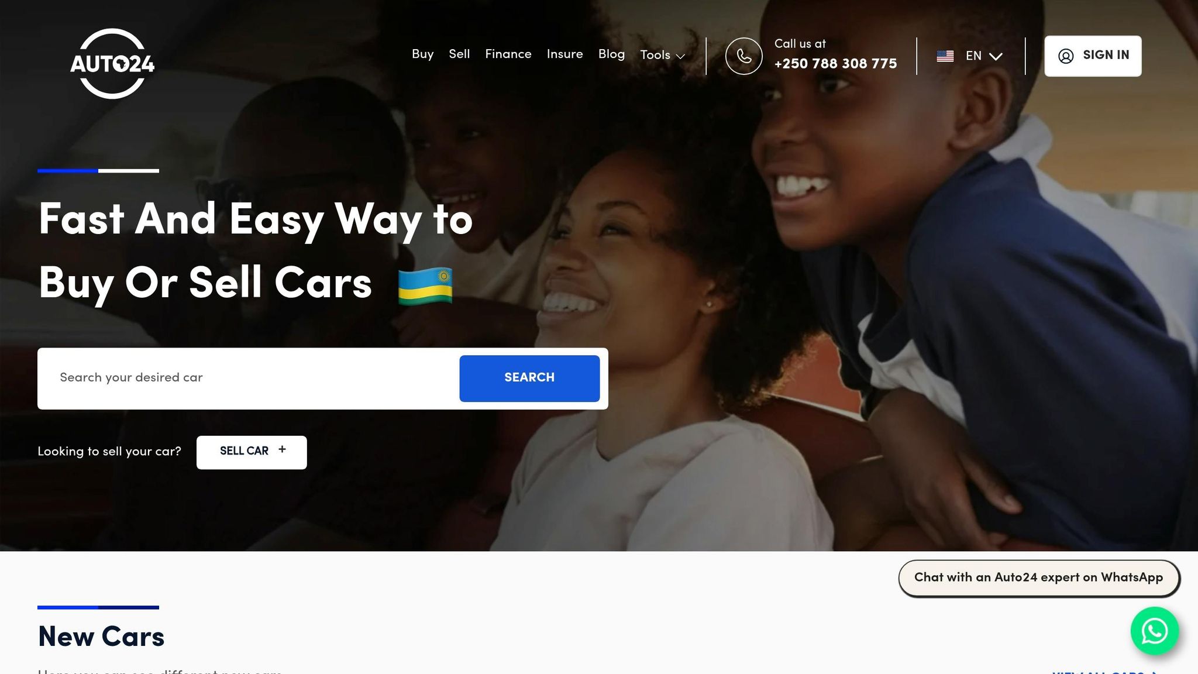Navigate to the Insure section

tap(564, 54)
